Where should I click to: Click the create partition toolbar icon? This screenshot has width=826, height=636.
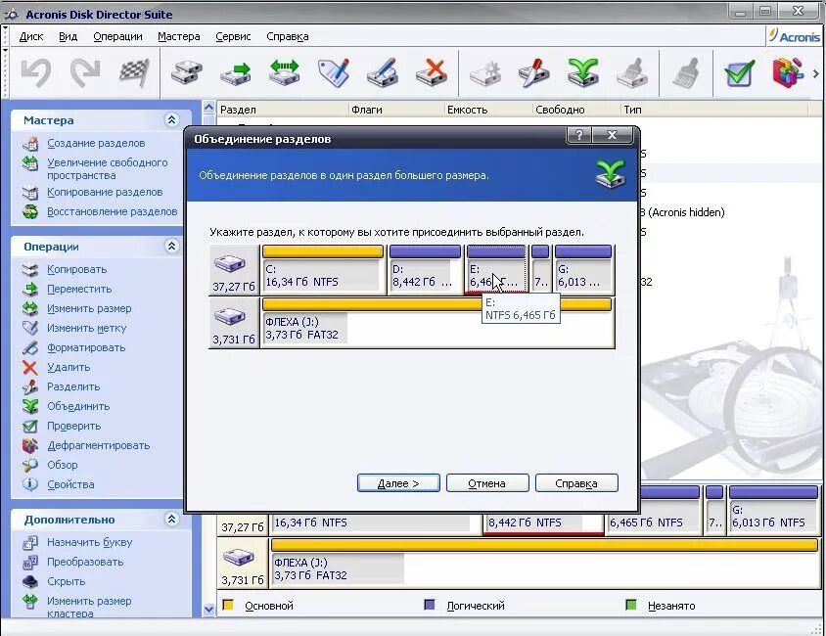click(x=187, y=72)
